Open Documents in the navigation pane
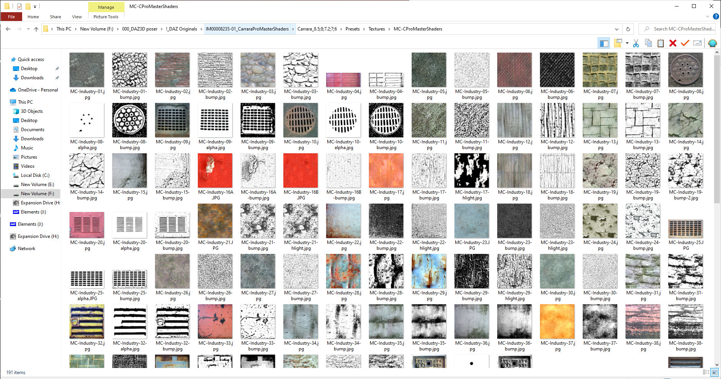The image size is (721, 379). 32,130
